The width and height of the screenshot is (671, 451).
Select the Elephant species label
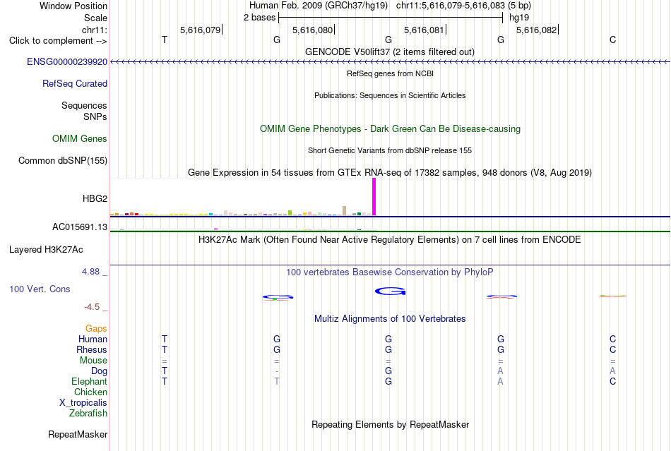90,381
